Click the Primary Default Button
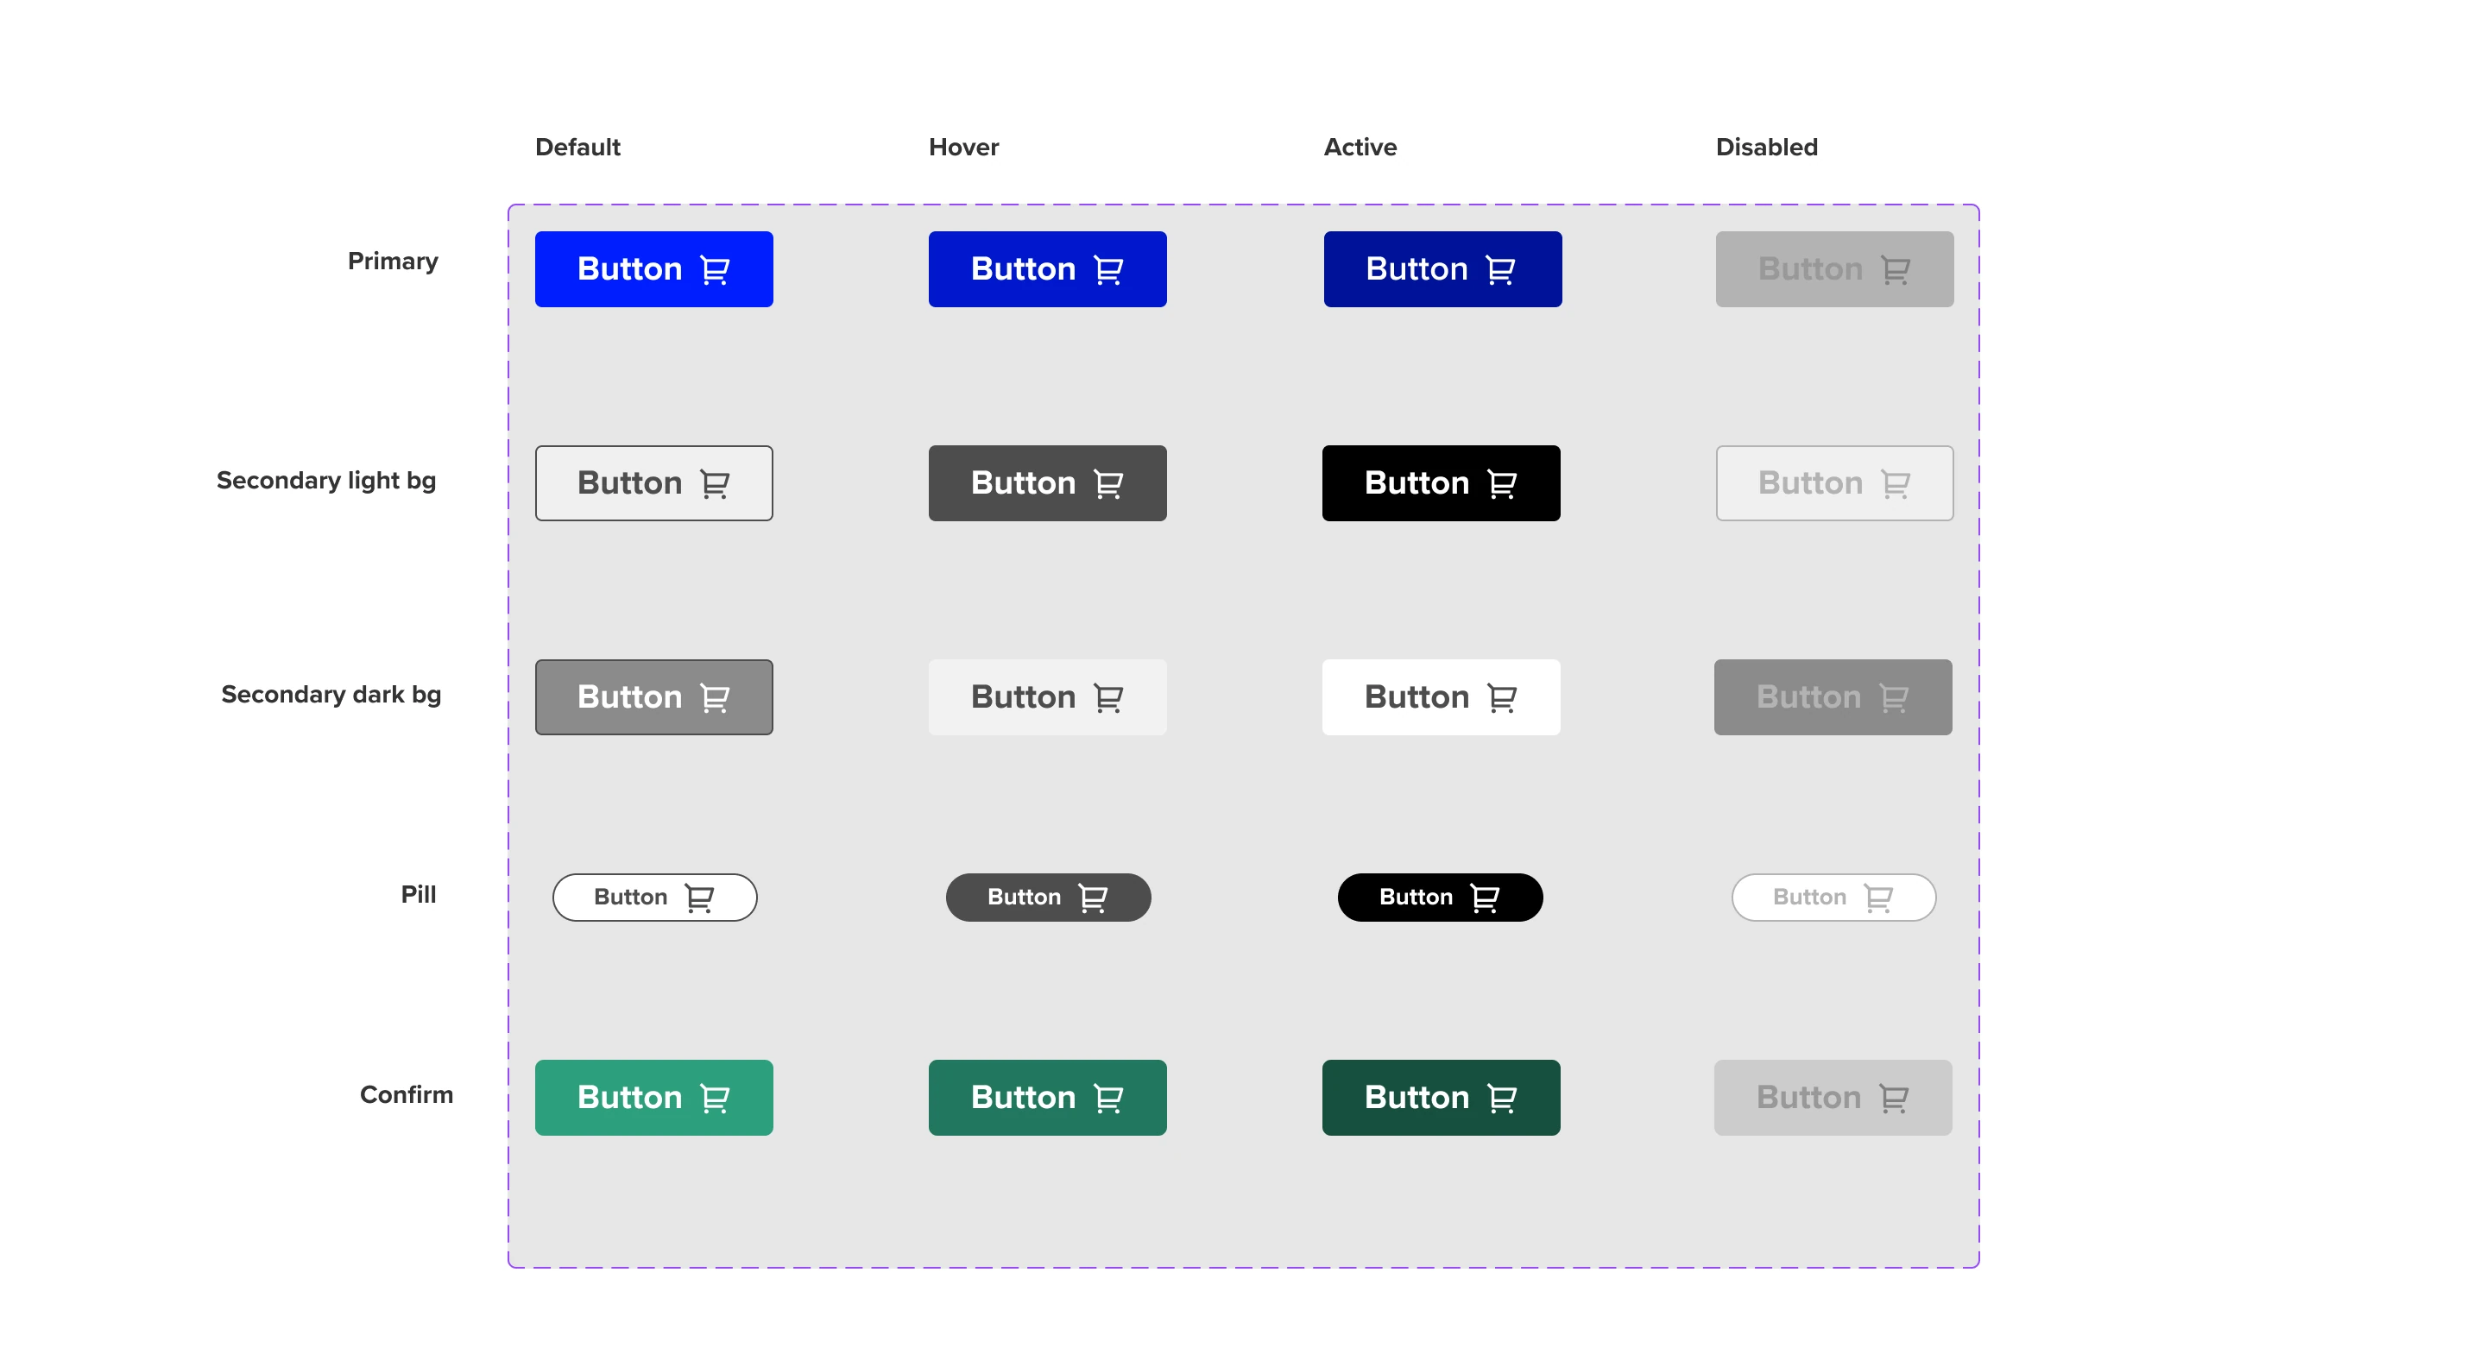Viewport: 2486px width, 1367px height. 653,269
